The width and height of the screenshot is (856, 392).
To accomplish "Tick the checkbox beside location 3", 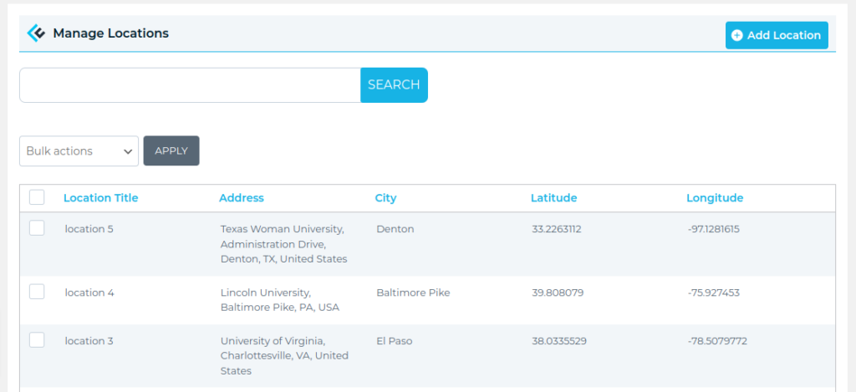I will point(37,340).
